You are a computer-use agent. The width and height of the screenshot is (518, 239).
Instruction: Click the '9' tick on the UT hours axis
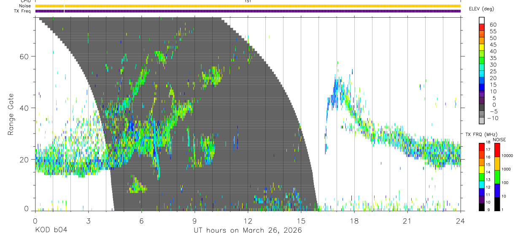point(195,220)
